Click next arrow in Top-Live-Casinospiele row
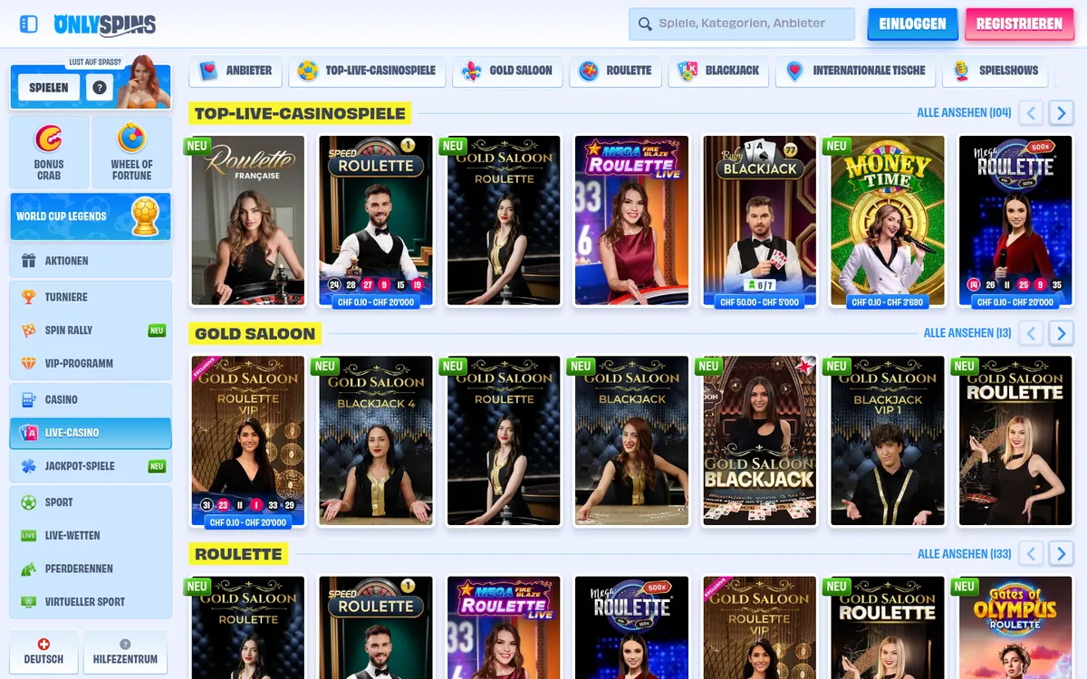 [x=1062, y=113]
